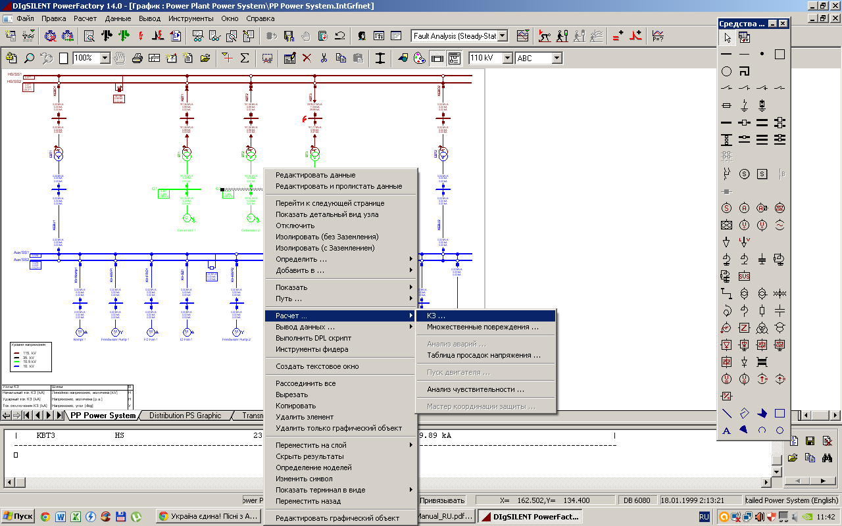Open the Расчет menu in menu bar
This screenshot has width=842, height=526.
click(x=85, y=18)
